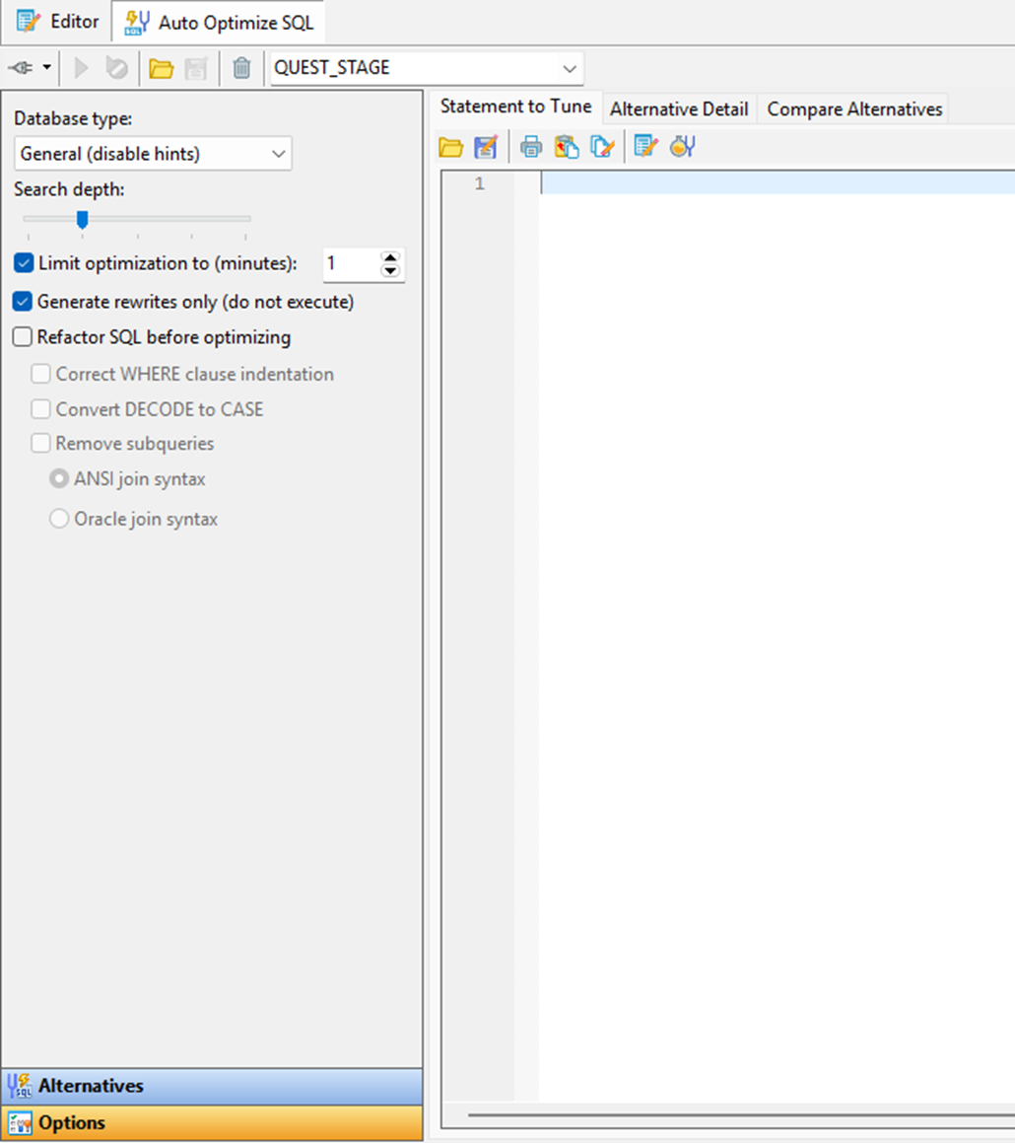The width and height of the screenshot is (1015, 1143).
Task: Click the minutes limit input field
Action: [x=351, y=264]
